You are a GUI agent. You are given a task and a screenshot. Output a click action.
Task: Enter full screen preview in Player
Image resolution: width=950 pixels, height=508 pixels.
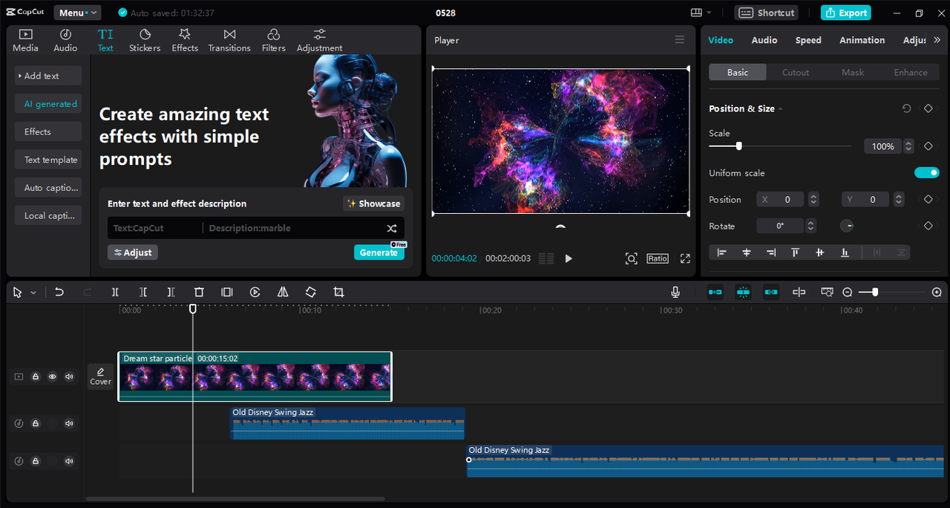pos(685,258)
